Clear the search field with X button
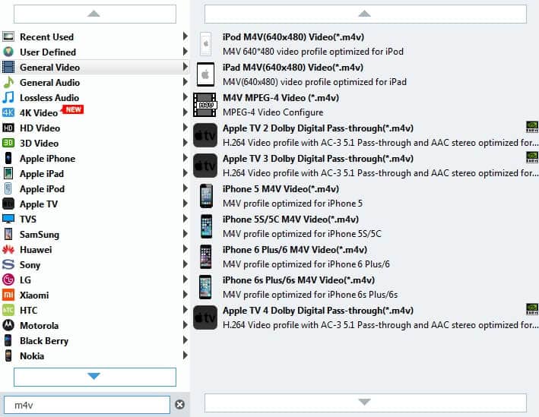This screenshot has width=539, height=417. tap(179, 404)
